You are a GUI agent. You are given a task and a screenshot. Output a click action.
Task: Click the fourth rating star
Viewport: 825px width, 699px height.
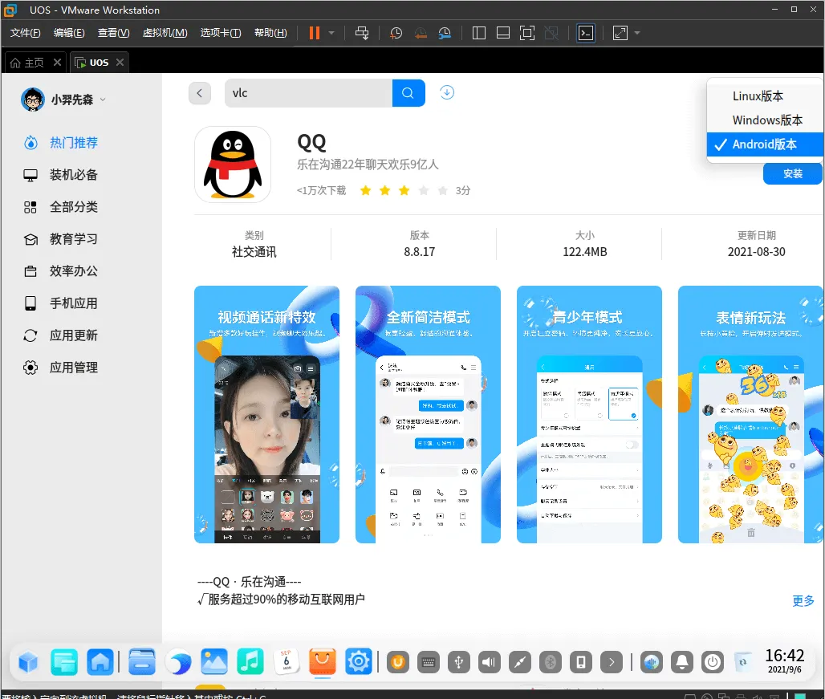coord(424,190)
